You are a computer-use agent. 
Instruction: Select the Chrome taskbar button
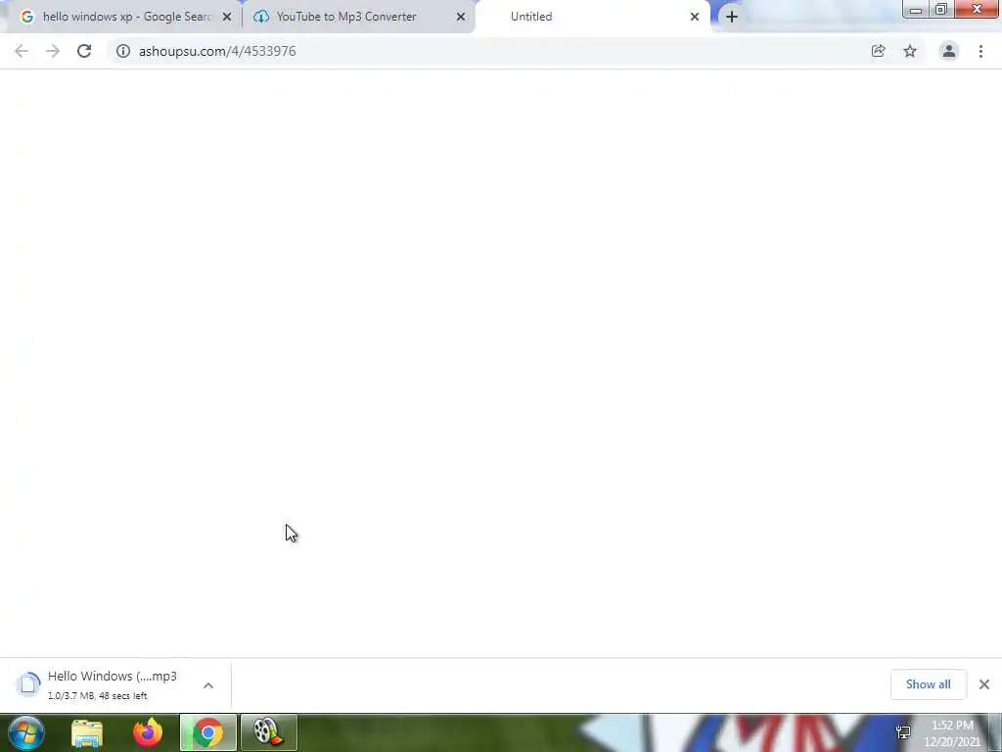point(208,732)
